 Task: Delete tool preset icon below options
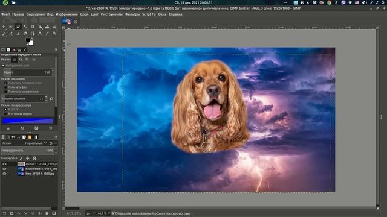point(36,128)
